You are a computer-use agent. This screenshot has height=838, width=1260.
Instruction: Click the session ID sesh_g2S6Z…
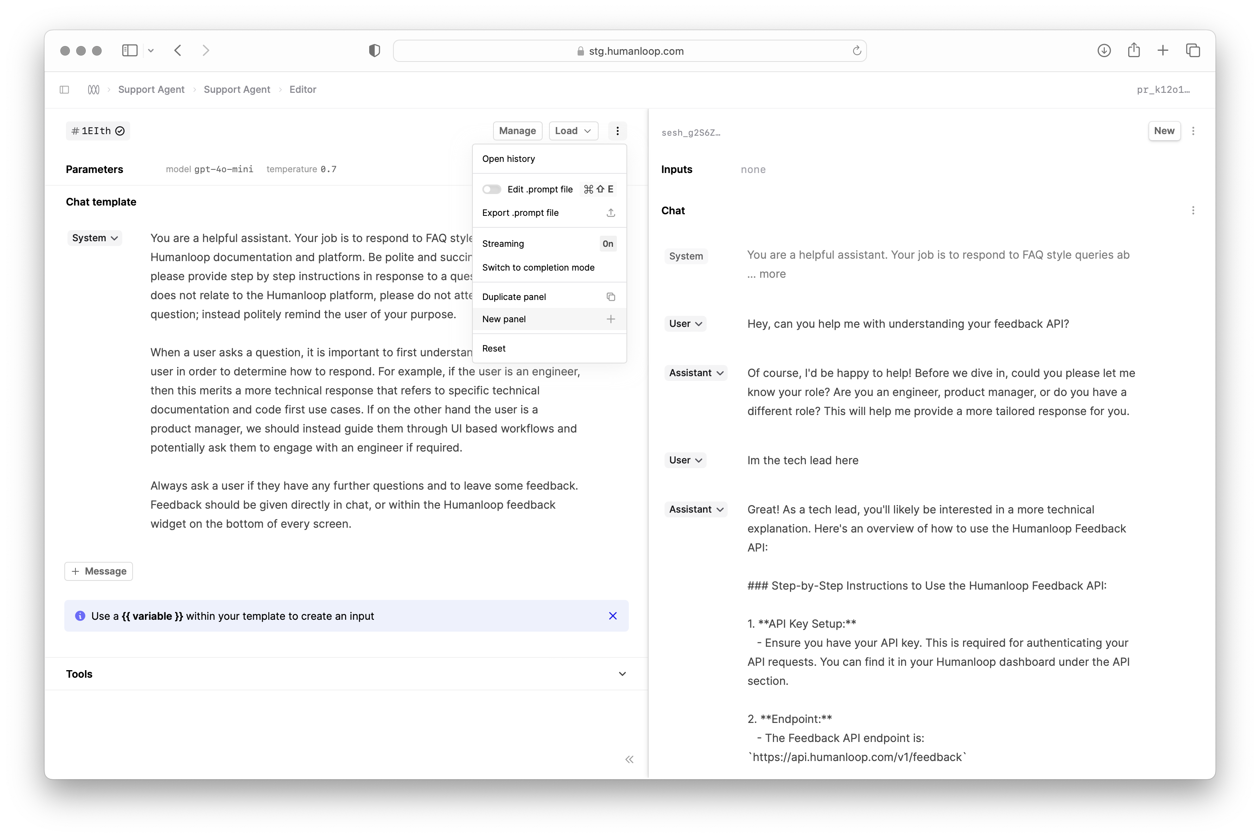point(691,133)
